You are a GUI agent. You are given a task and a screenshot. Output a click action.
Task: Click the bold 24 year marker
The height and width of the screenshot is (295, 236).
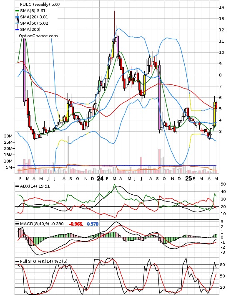(100, 178)
